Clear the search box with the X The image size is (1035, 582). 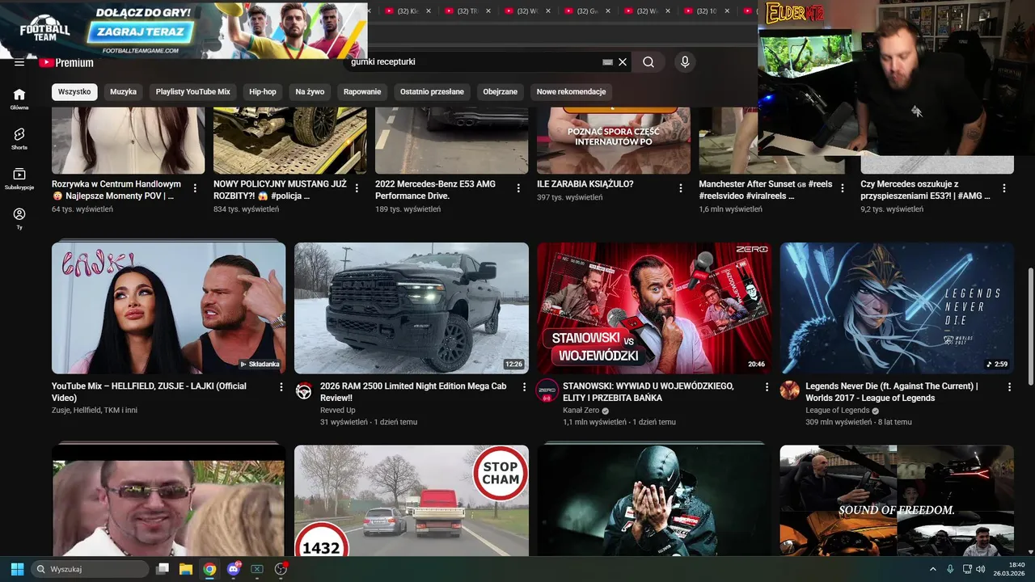(x=623, y=62)
